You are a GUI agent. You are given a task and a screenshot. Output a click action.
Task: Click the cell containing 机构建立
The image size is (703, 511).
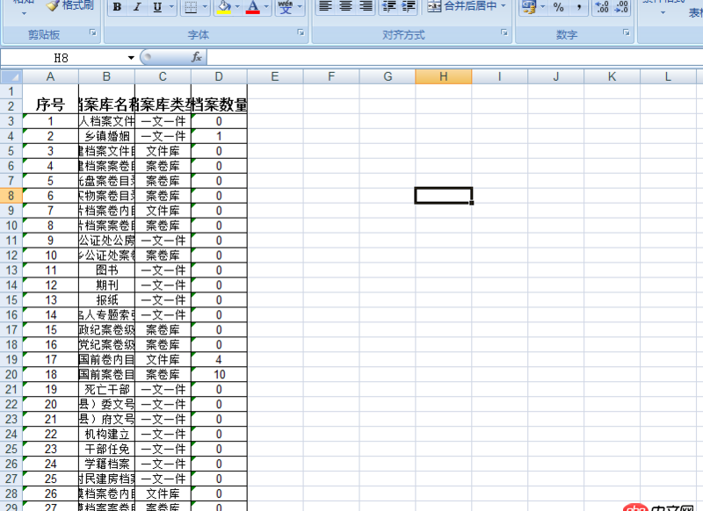pyautogui.click(x=106, y=434)
